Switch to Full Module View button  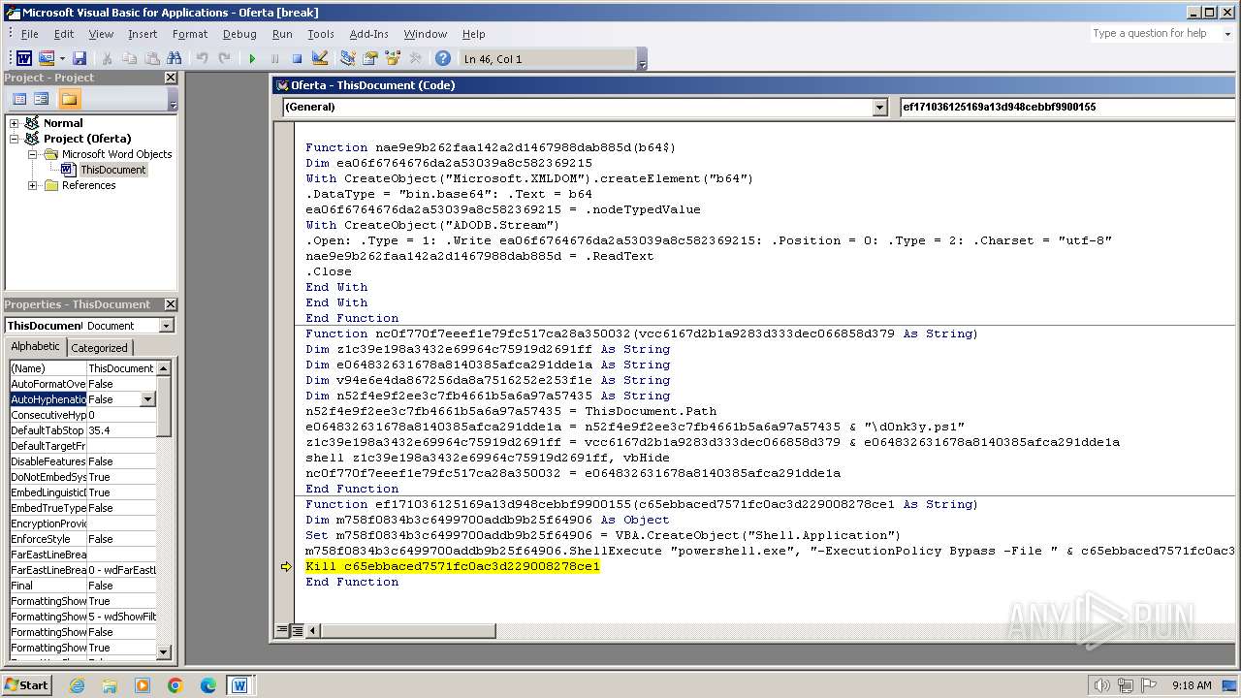(297, 631)
